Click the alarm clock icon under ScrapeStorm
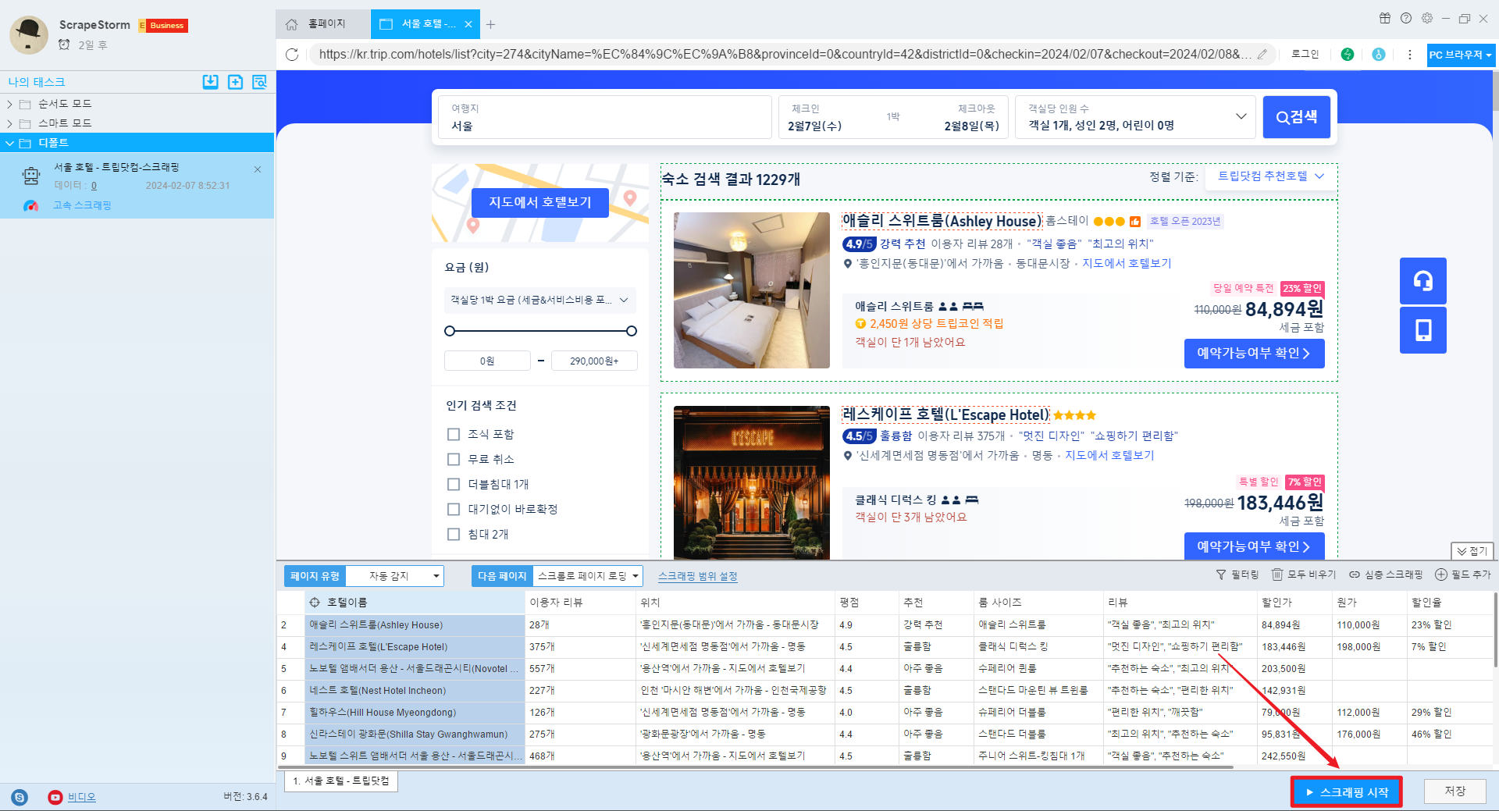 pos(65,44)
